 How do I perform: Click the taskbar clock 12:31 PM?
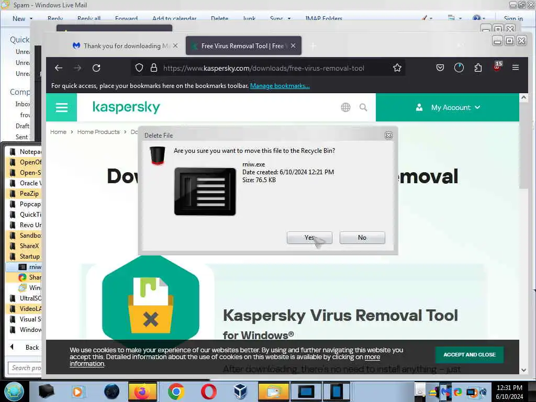(509, 388)
